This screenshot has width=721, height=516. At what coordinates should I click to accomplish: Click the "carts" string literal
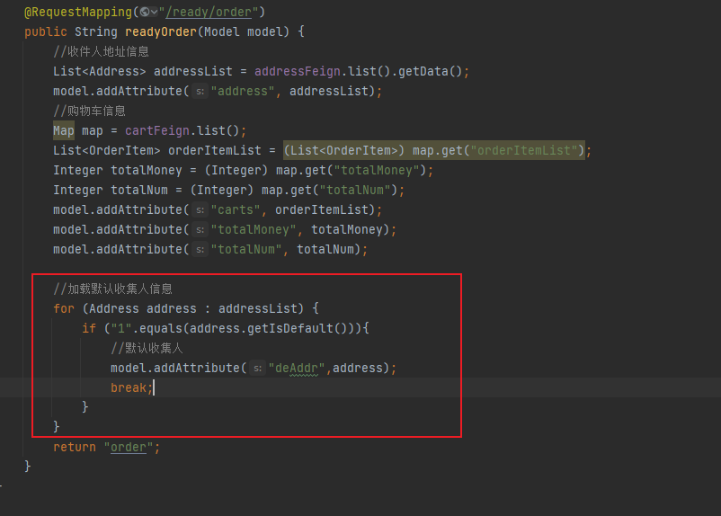(x=236, y=209)
